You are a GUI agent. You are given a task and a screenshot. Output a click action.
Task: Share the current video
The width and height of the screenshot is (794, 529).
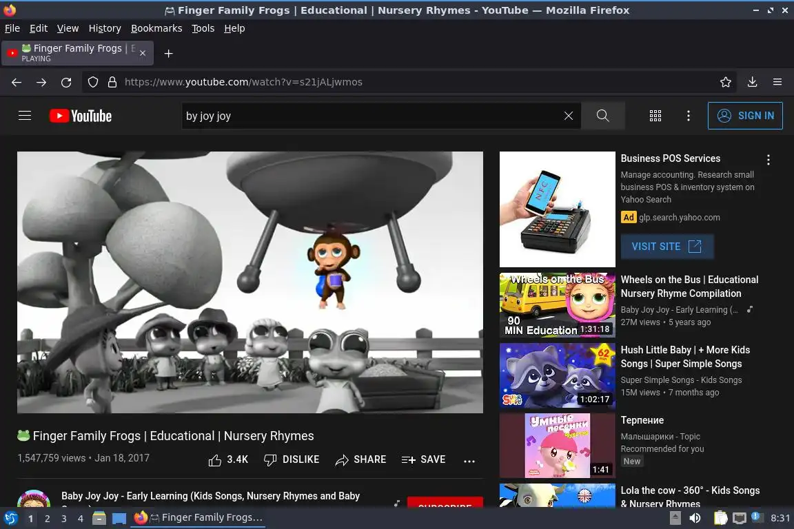360,459
